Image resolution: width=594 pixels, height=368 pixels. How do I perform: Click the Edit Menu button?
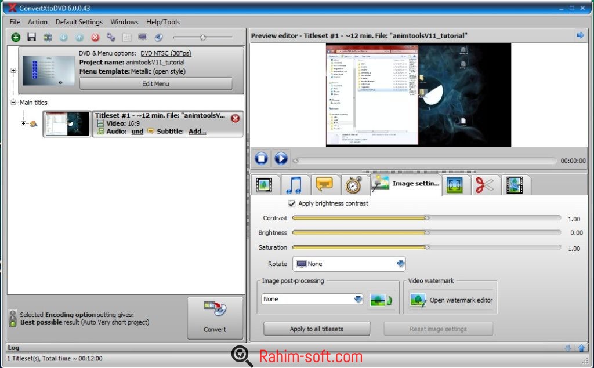tap(155, 83)
